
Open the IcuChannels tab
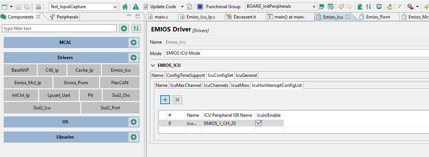click(x=216, y=85)
